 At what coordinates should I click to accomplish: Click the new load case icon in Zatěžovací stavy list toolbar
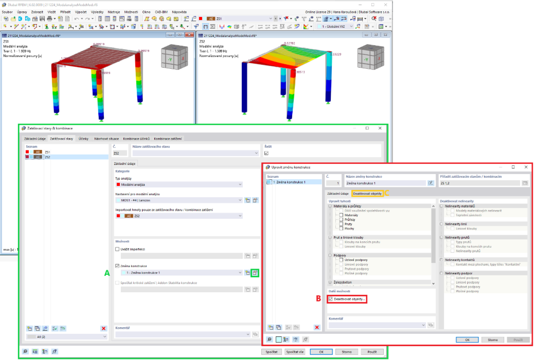coord(30,328)
